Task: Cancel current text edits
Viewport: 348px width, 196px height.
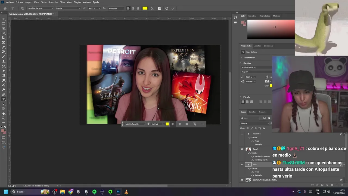Action: (167, 8)
